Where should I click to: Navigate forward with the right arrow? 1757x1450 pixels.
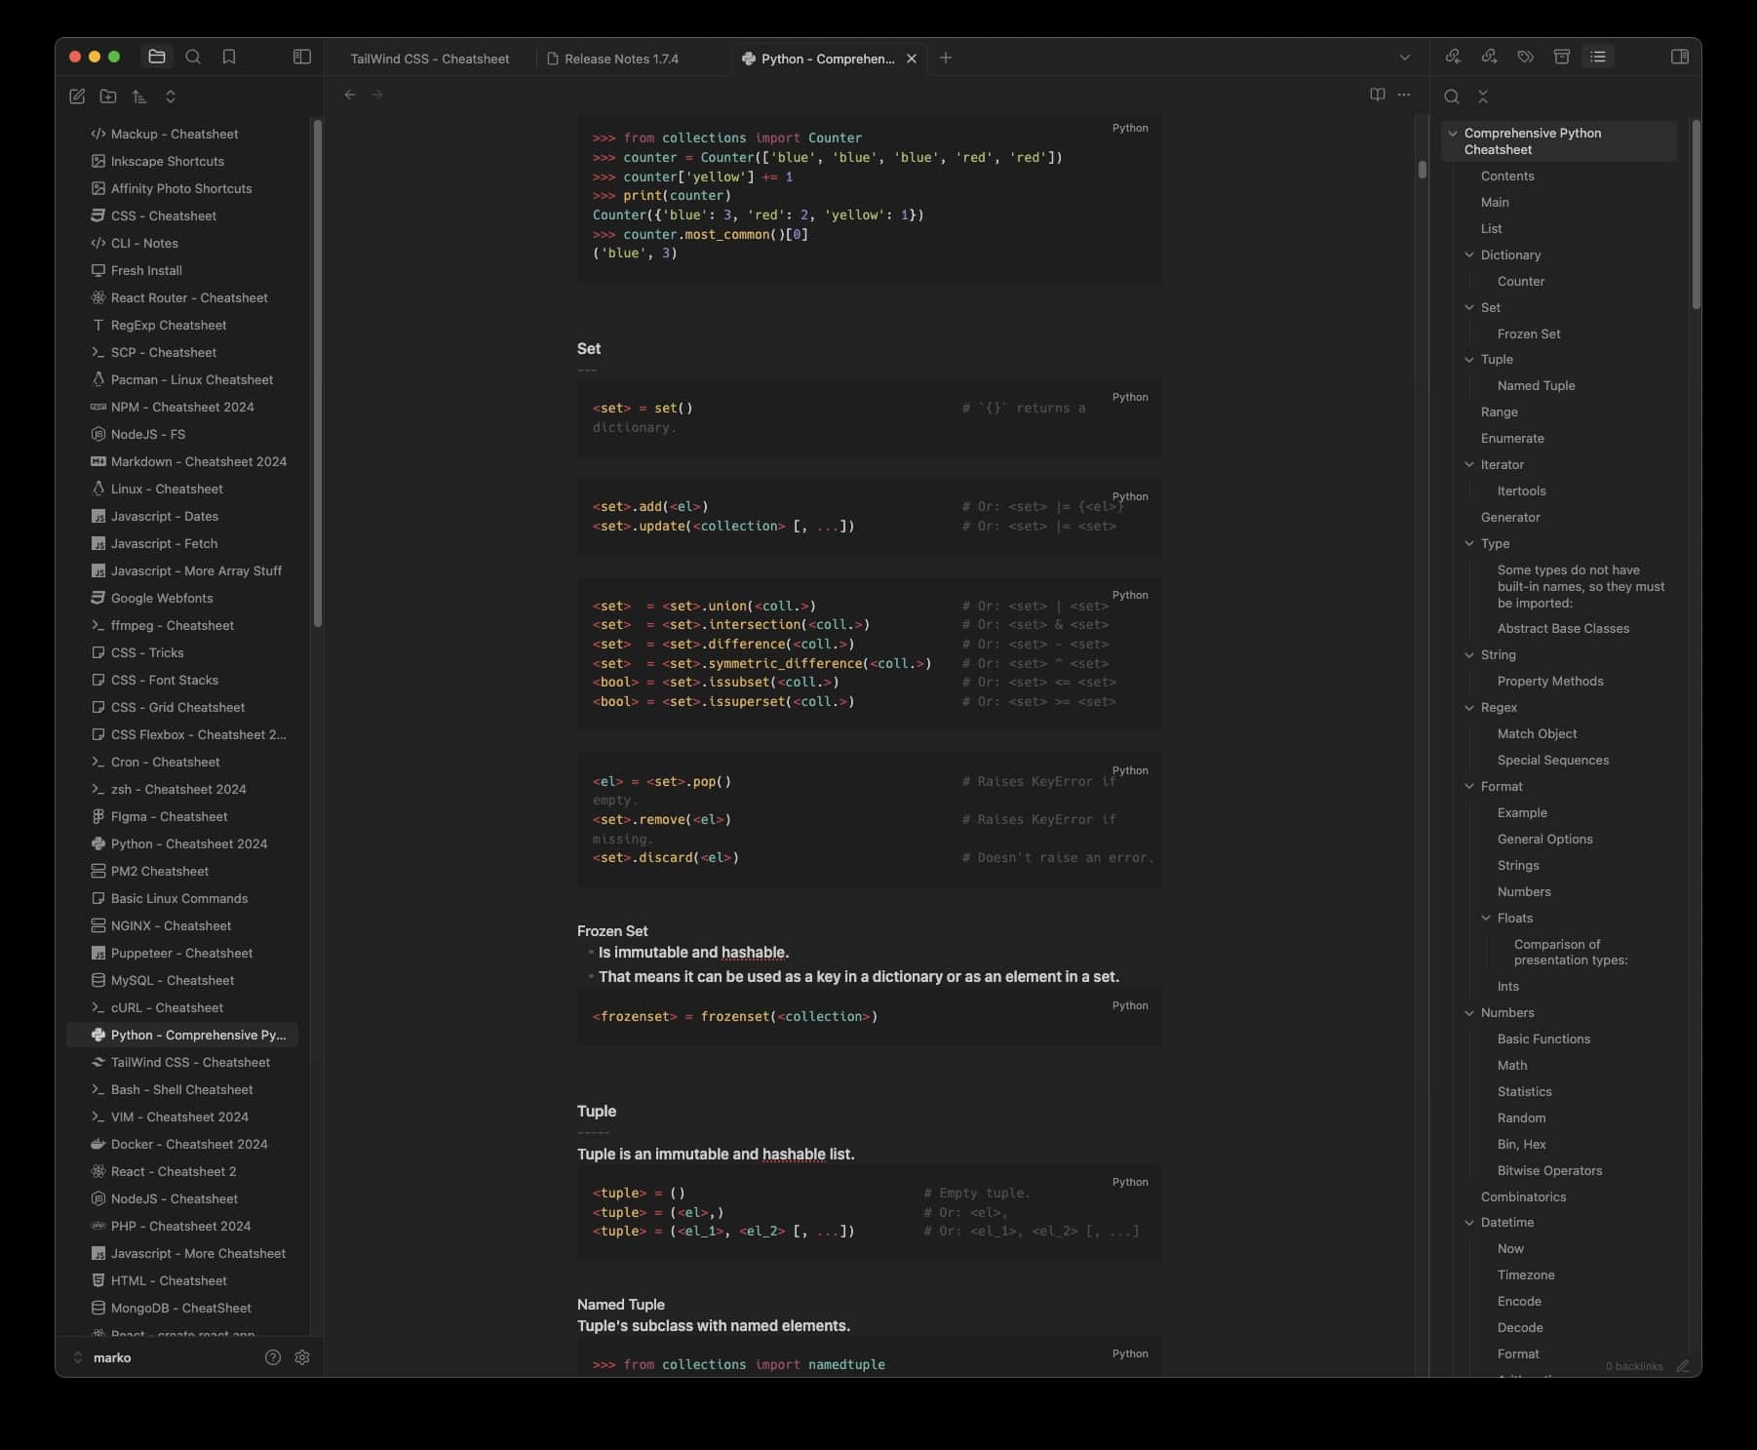pyautogui.click(x=377, y=95)
